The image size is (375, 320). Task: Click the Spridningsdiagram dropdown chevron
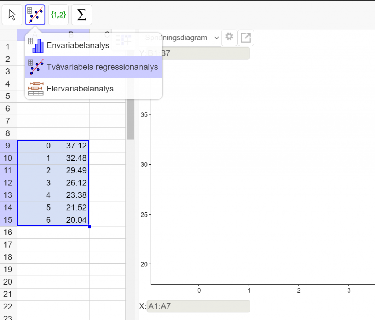[x=216, y=38]
